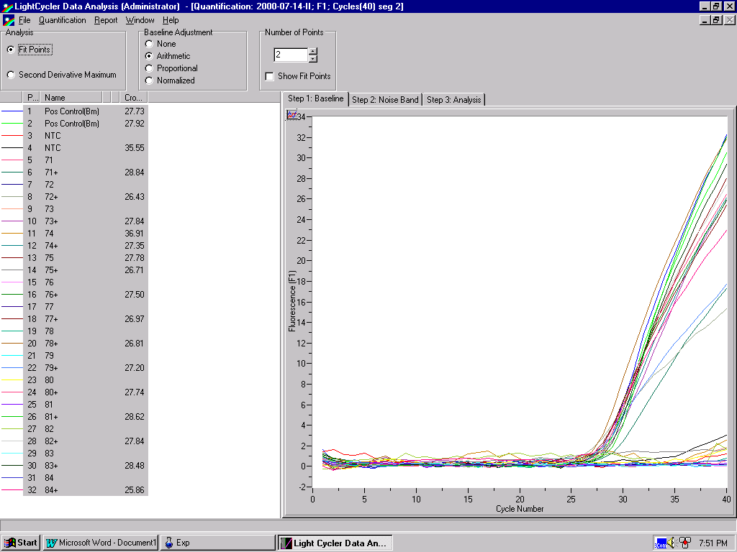Switch to Microsoft Word - Document1 in taskbar
Viewport: 737px width, 552px height.
pos(101,543)
